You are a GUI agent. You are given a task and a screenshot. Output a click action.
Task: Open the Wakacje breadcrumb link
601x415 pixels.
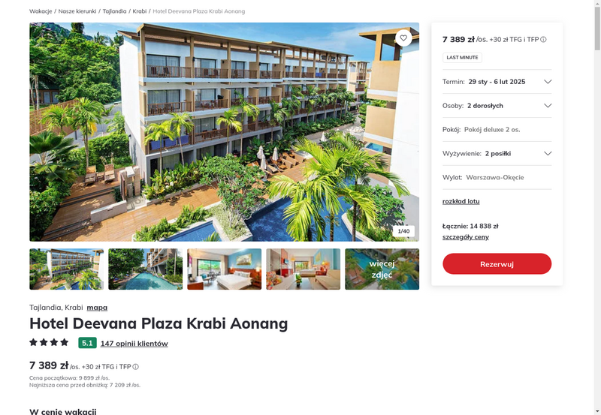(x=41, y=11)
